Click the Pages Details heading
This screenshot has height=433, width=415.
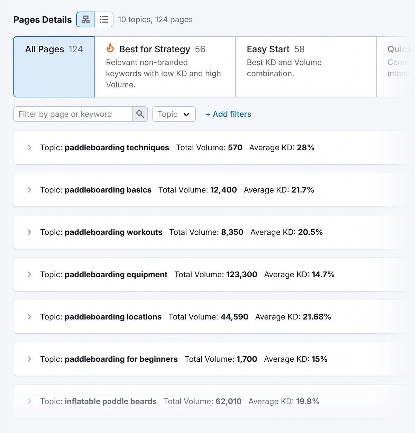(43, 20)
